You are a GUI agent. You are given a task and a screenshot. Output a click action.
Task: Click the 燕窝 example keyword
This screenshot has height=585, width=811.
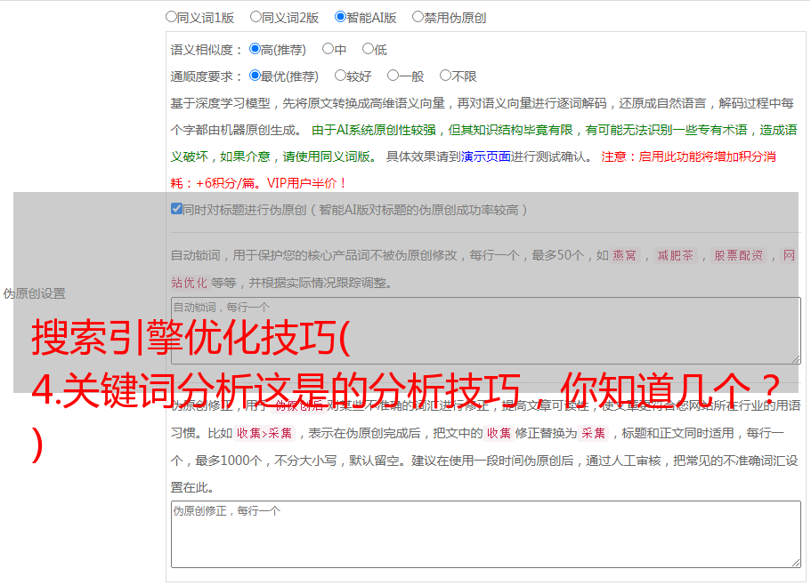pos(624,255)
